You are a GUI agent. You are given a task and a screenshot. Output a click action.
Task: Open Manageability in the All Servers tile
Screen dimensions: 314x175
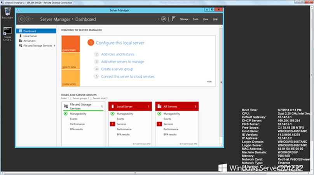172,114
